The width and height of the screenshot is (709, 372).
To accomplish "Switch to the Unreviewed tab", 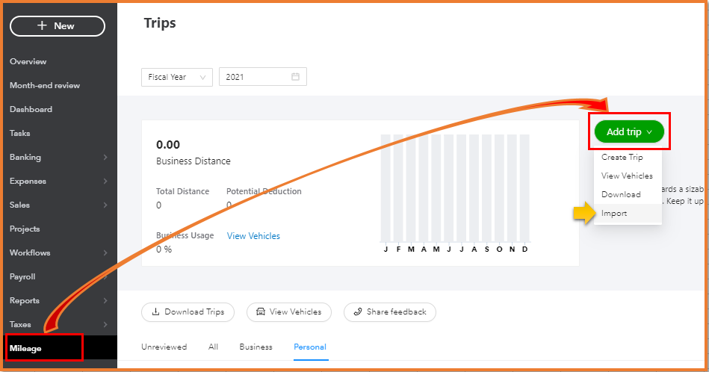I will [164, 347].
